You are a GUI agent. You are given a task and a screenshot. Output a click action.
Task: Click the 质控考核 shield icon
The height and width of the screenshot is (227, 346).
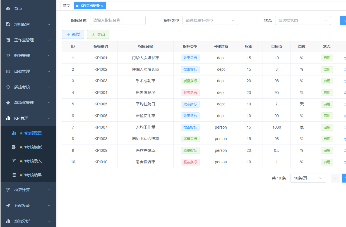(x=8, y=87)
